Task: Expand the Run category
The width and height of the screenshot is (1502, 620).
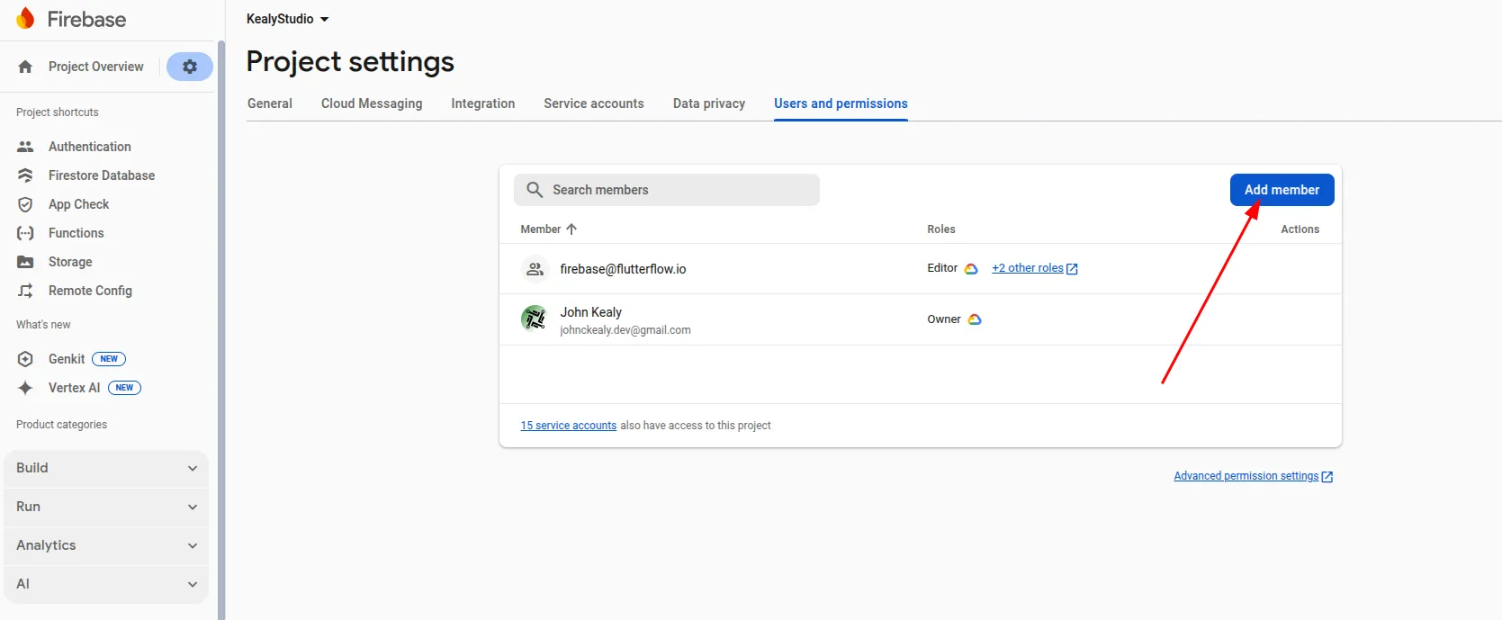Action: pos(106,507)
